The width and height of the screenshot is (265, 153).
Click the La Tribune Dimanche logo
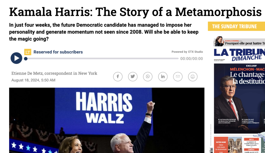[239, 55]
